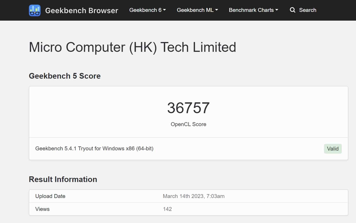The height and width of the screenshot is (223, 356).
Task: Click the Geekbench logo icon
Action: pos(35,10)
